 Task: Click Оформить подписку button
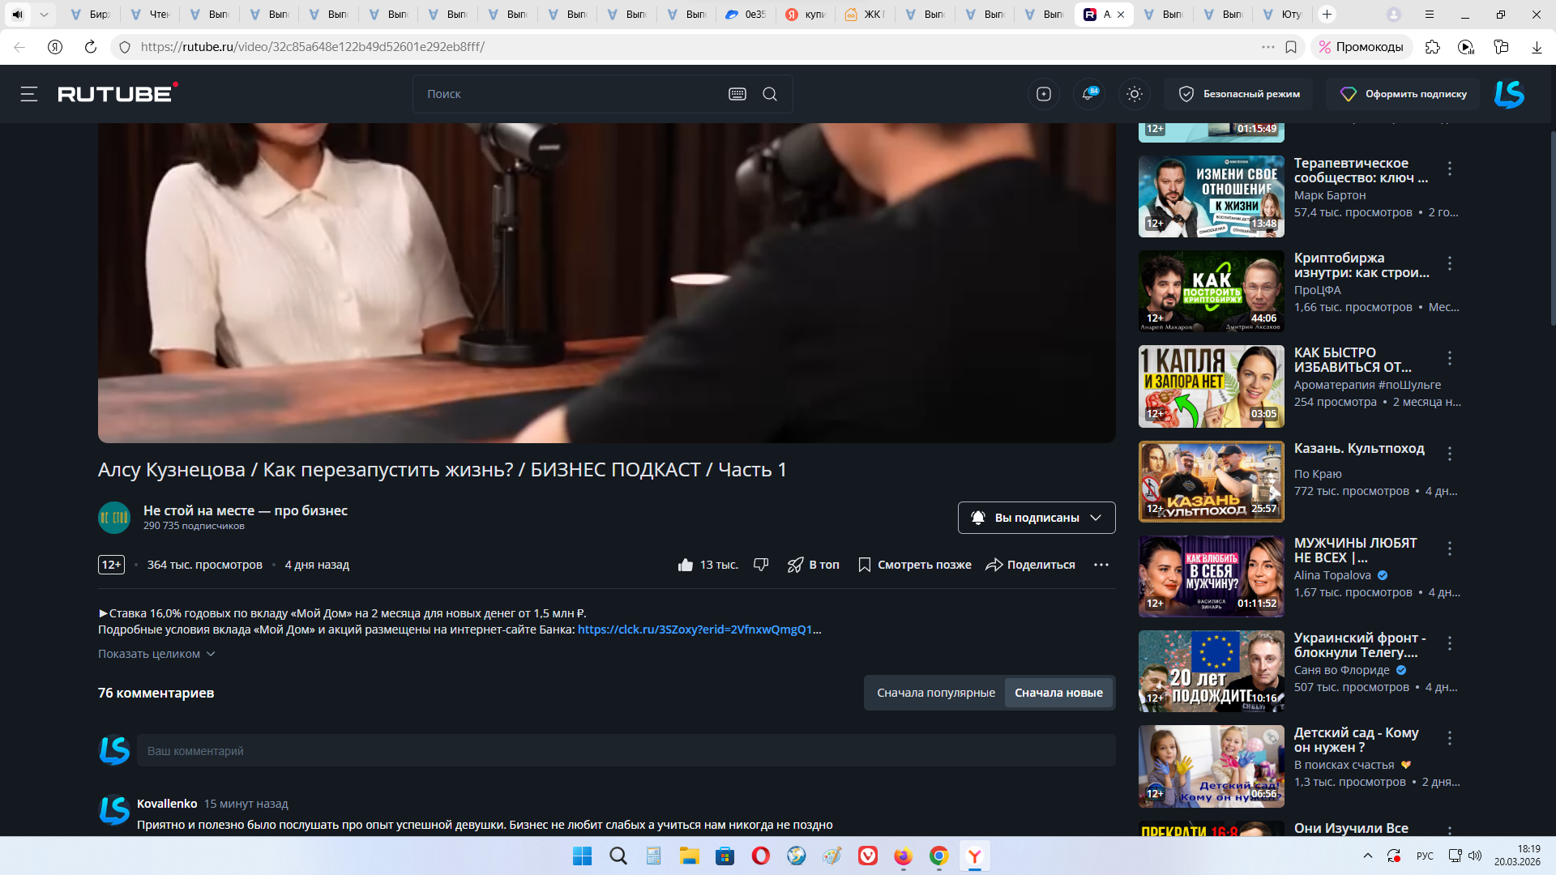pyautogui.click(x=1403, y=94)
